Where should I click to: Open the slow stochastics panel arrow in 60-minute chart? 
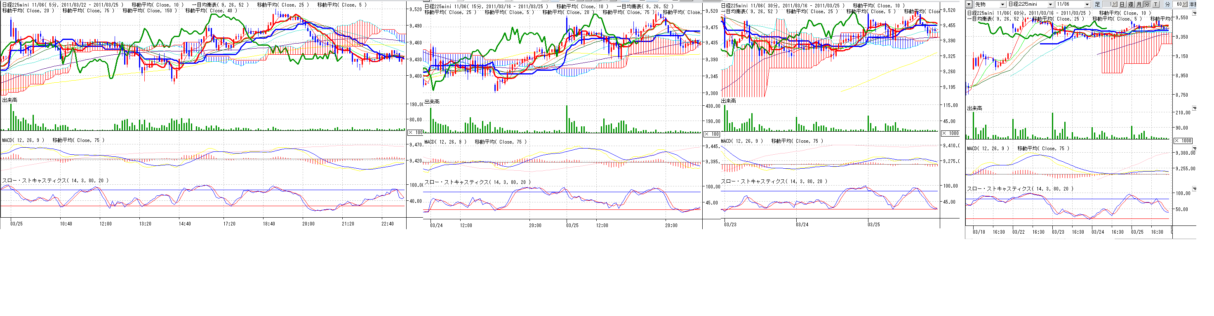1194,189
